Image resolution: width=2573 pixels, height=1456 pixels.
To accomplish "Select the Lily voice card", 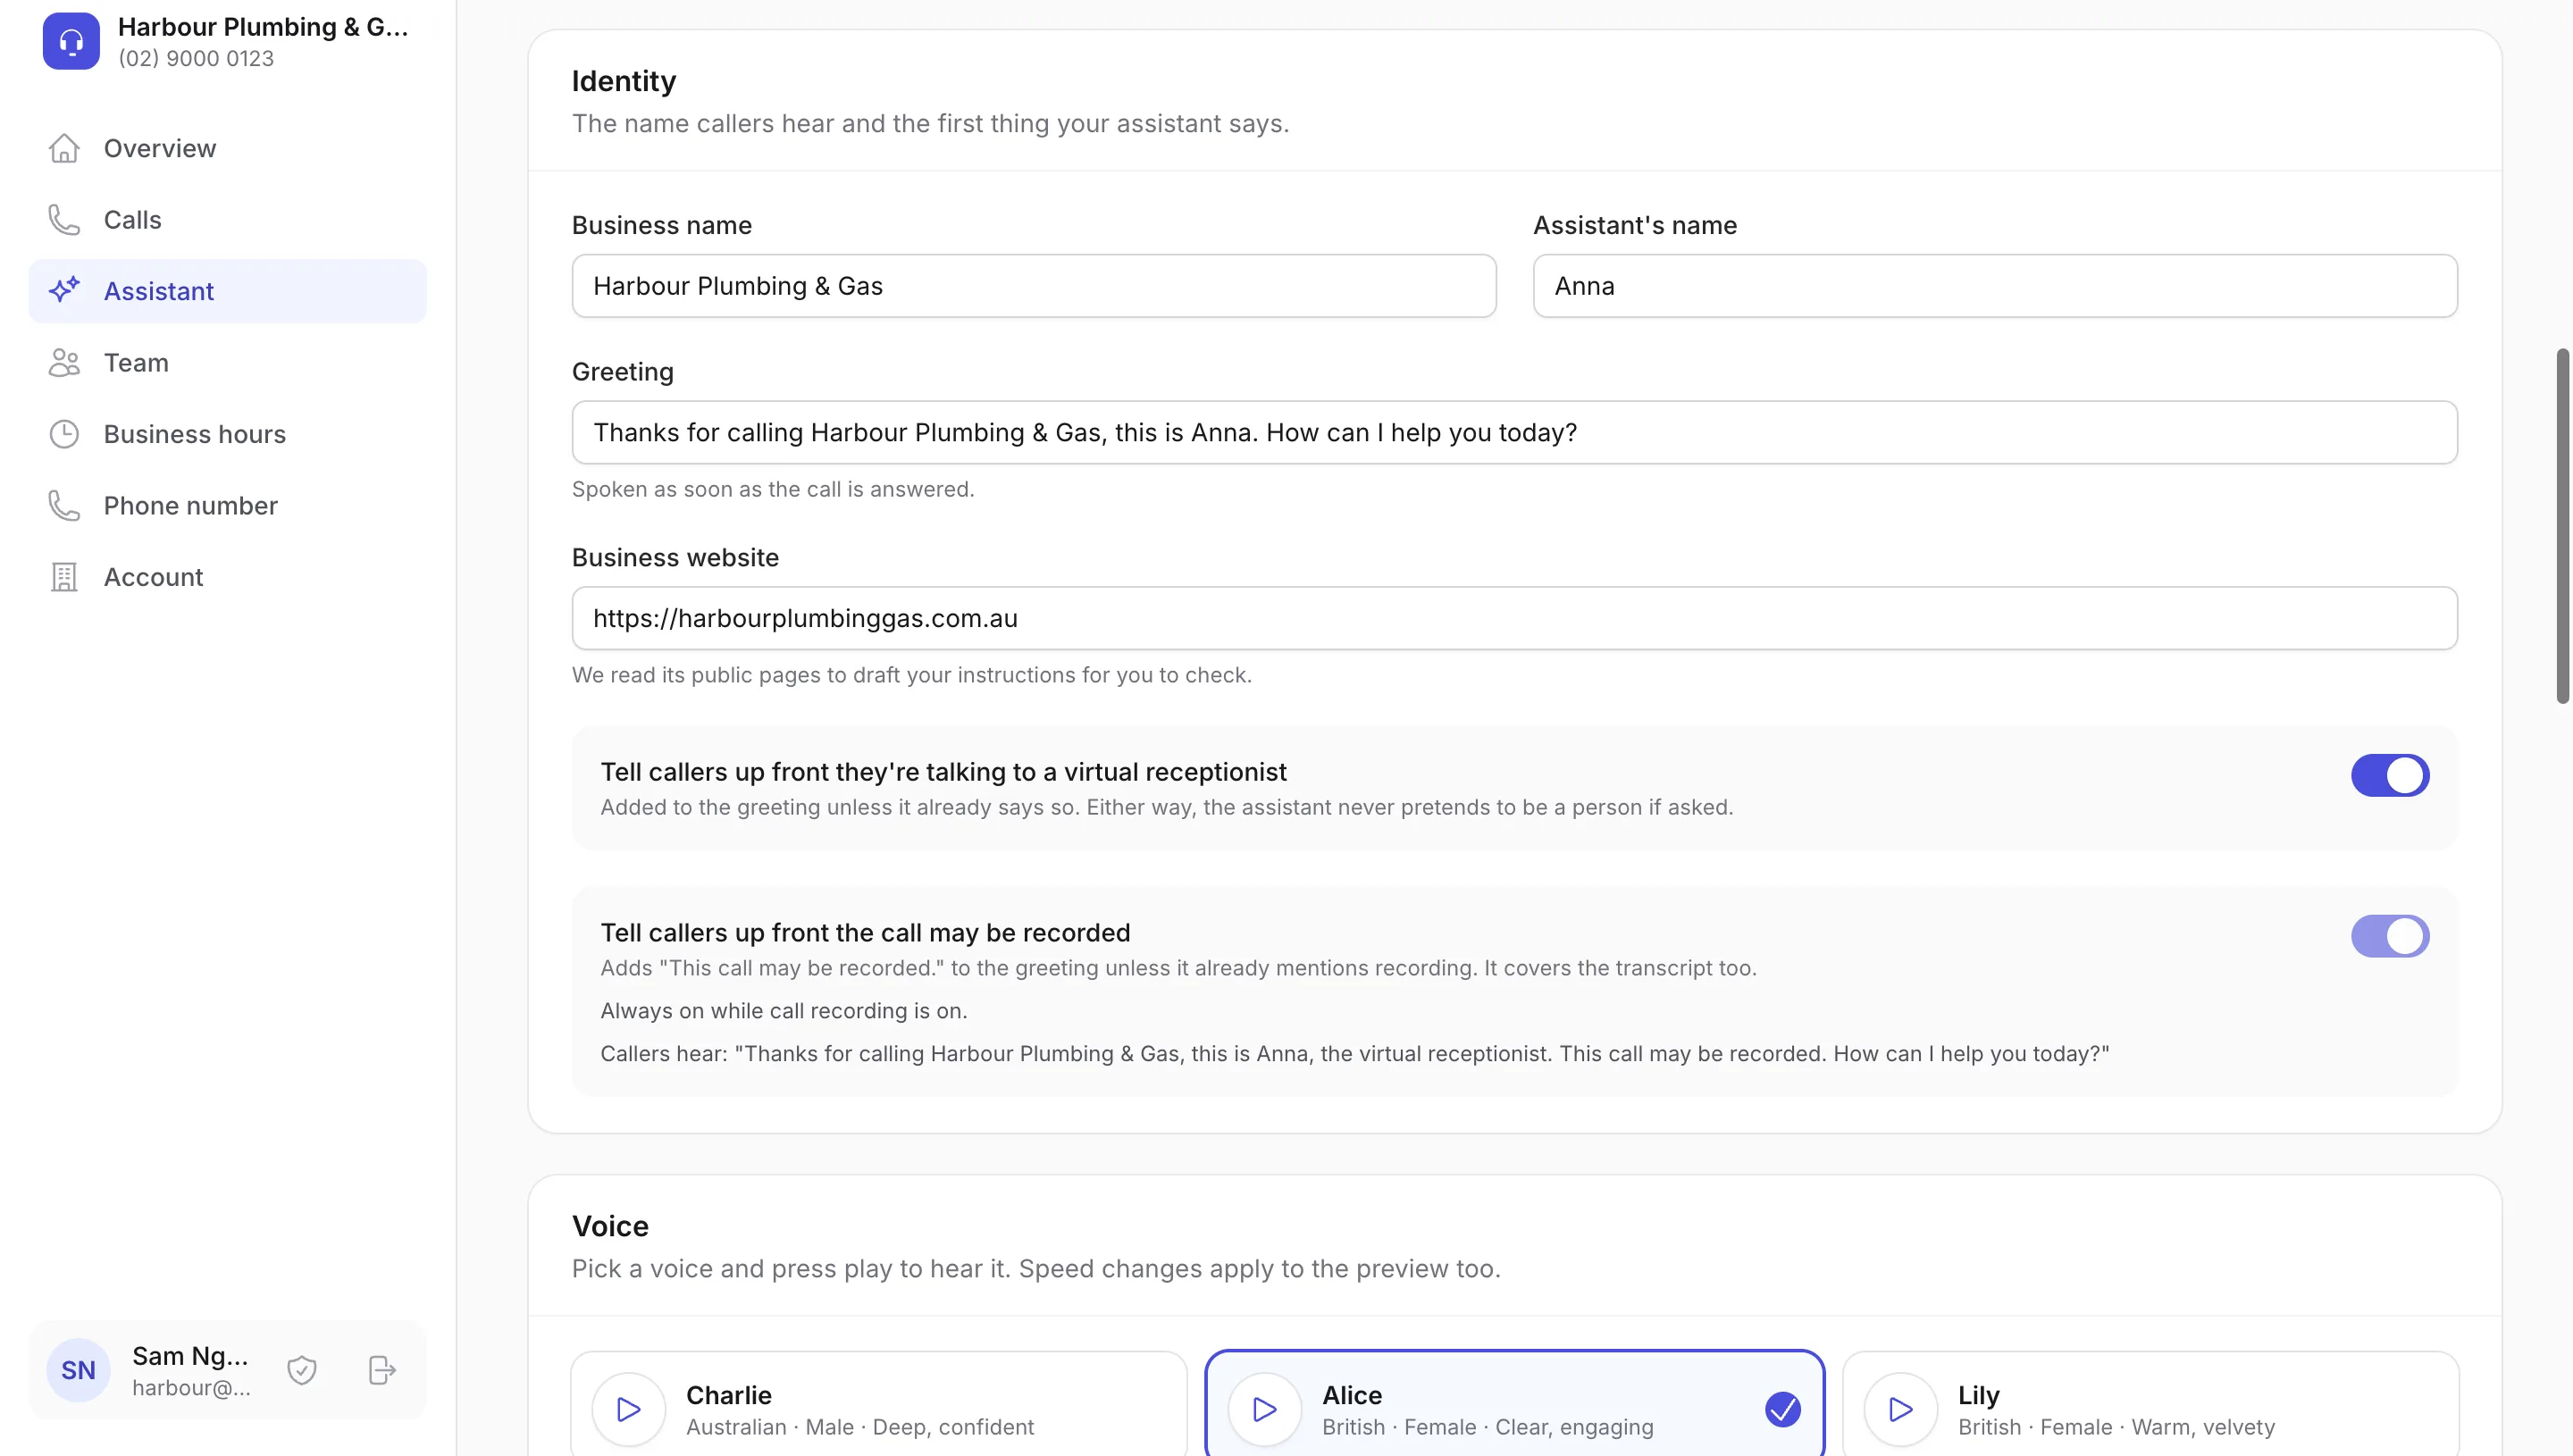I will pyautogui.click(x=2151, y=1404).
